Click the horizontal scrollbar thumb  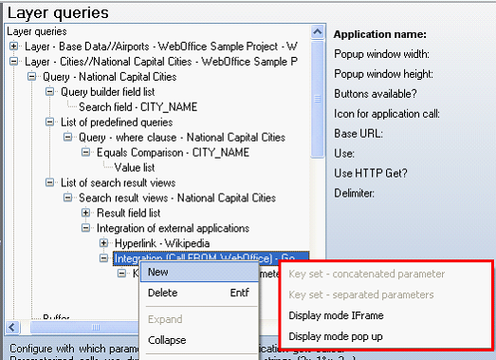coord(84,327)
